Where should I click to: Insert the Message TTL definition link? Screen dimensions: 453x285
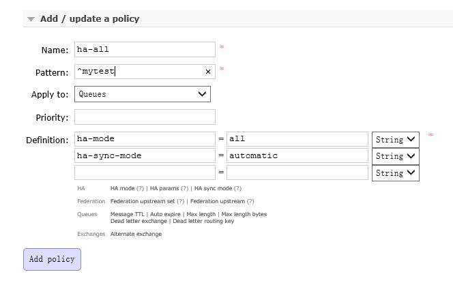tap(127, 214)
